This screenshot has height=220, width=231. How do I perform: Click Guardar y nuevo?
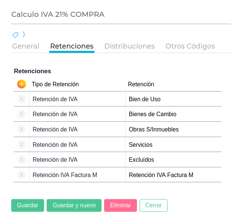pos(74,205)
